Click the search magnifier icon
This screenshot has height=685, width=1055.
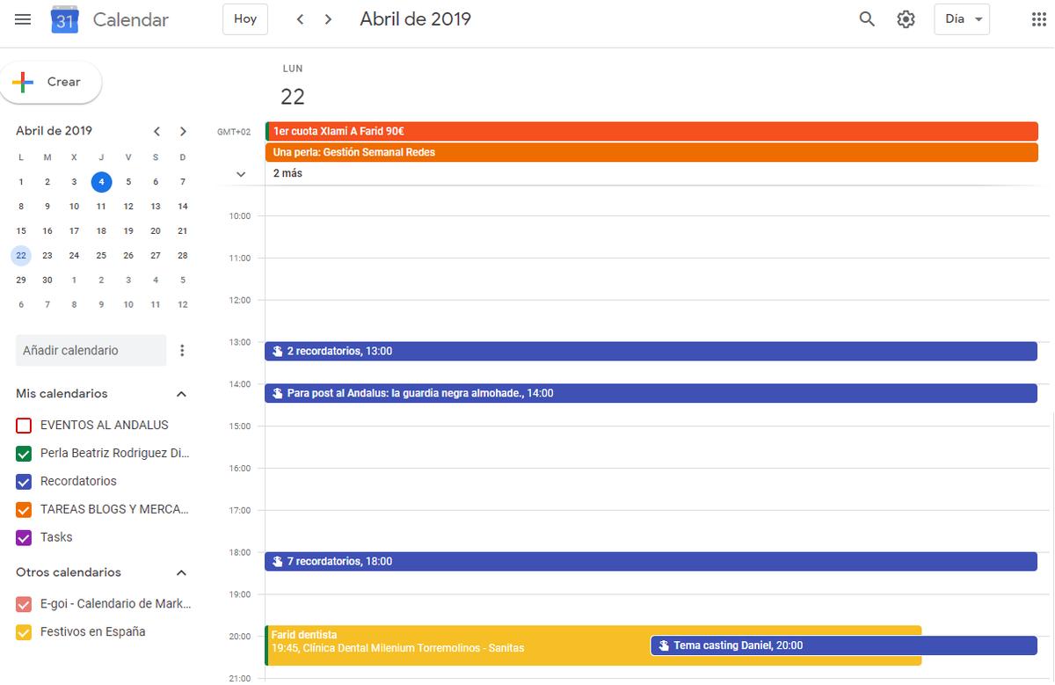(867, 19)
